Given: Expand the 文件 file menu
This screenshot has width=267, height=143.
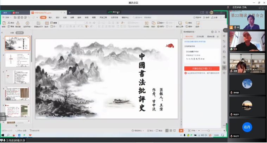Looking at the screenshot, I should [x=7, y=17].
